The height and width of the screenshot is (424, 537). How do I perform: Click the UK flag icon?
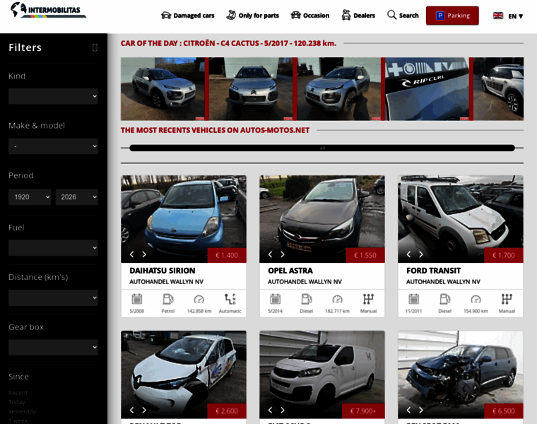tap(498, 16)
